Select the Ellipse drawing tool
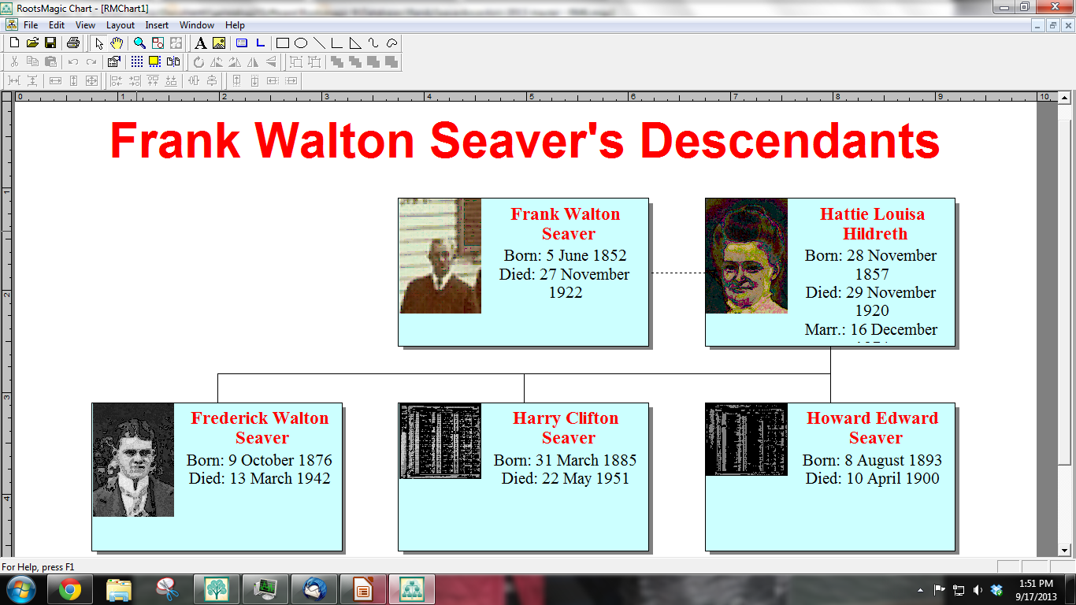1076x605 pixels. point(300,43)
